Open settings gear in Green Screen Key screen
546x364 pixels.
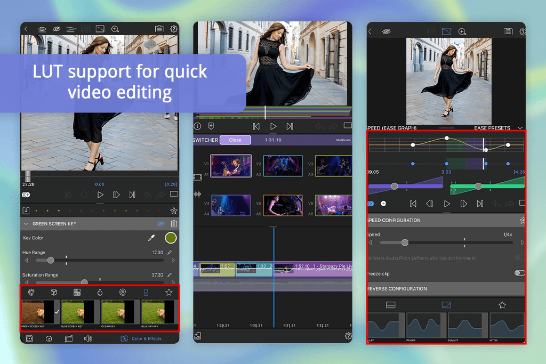click(x=173, y=29)
